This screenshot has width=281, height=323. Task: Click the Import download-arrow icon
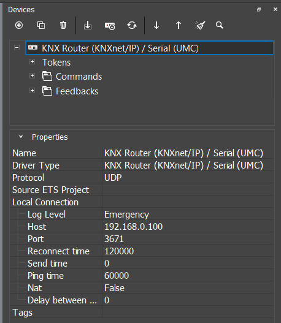[x=88, y=25]
